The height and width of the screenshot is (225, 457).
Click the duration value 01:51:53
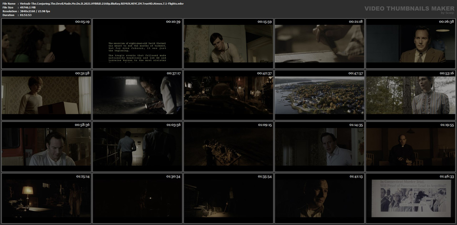(x=26, y=15)
